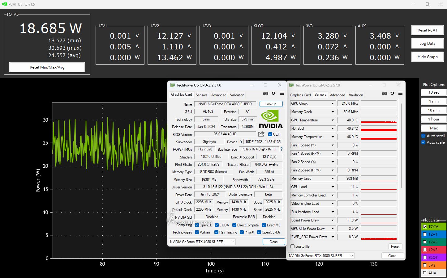Open Hot Spot sensor dropdown
The image size is (447, 278).
(x=333, y=128)
